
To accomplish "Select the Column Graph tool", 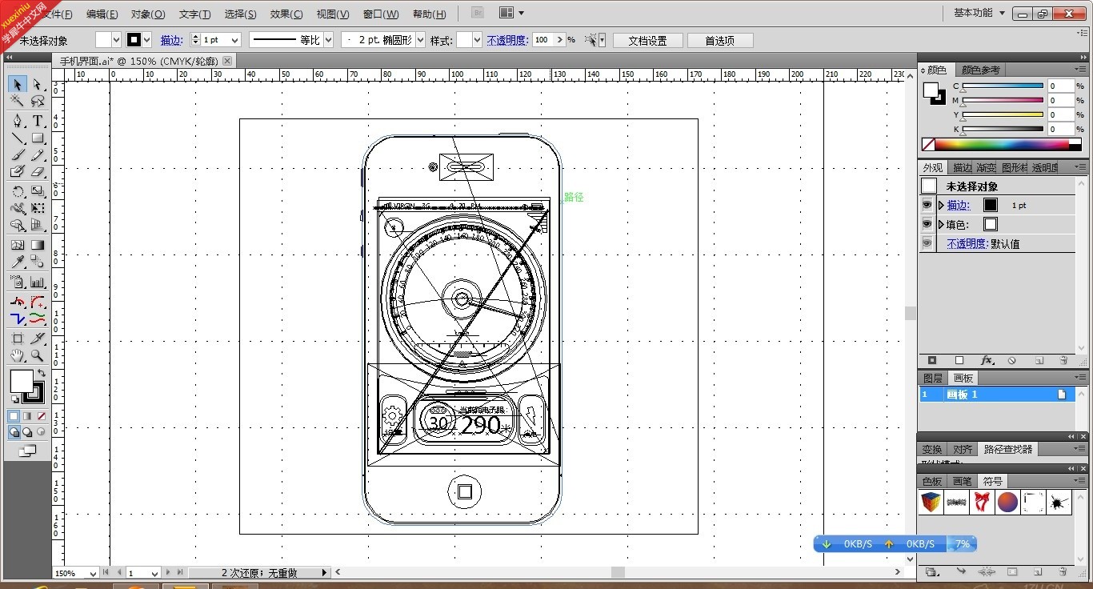I will (x=37, y=282).
